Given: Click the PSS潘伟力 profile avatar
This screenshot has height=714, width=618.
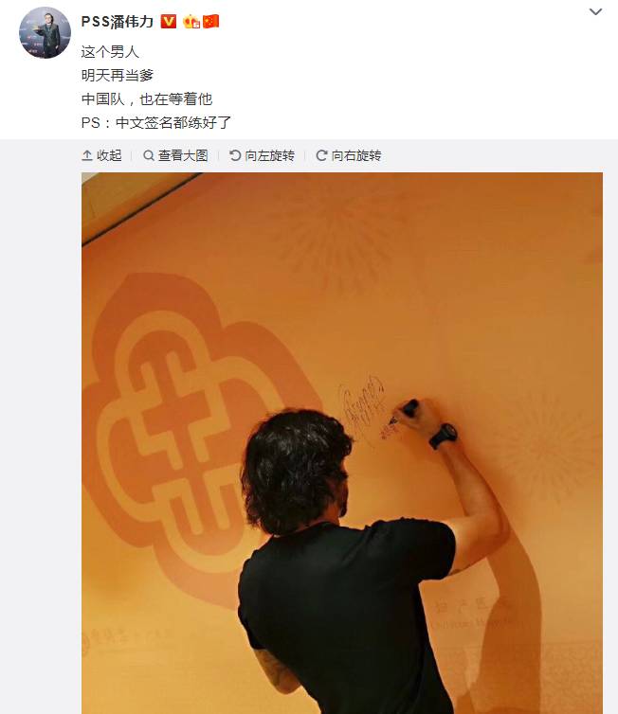Looking at the screenshot, I should pyautogui.click(x=45, y=33).
